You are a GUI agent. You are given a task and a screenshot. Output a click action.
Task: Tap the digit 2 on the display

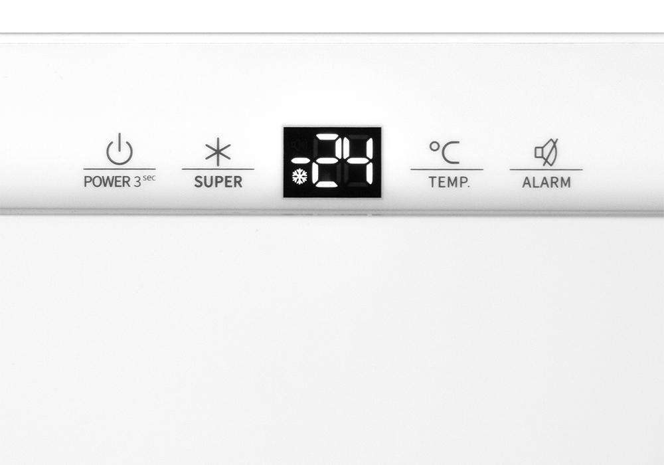(327, 161)
